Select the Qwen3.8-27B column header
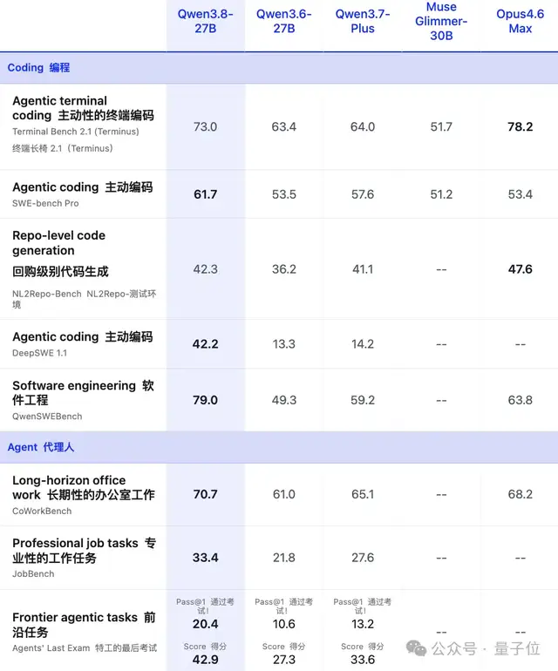This screenshot has height=671, width=558. [205, 22]
